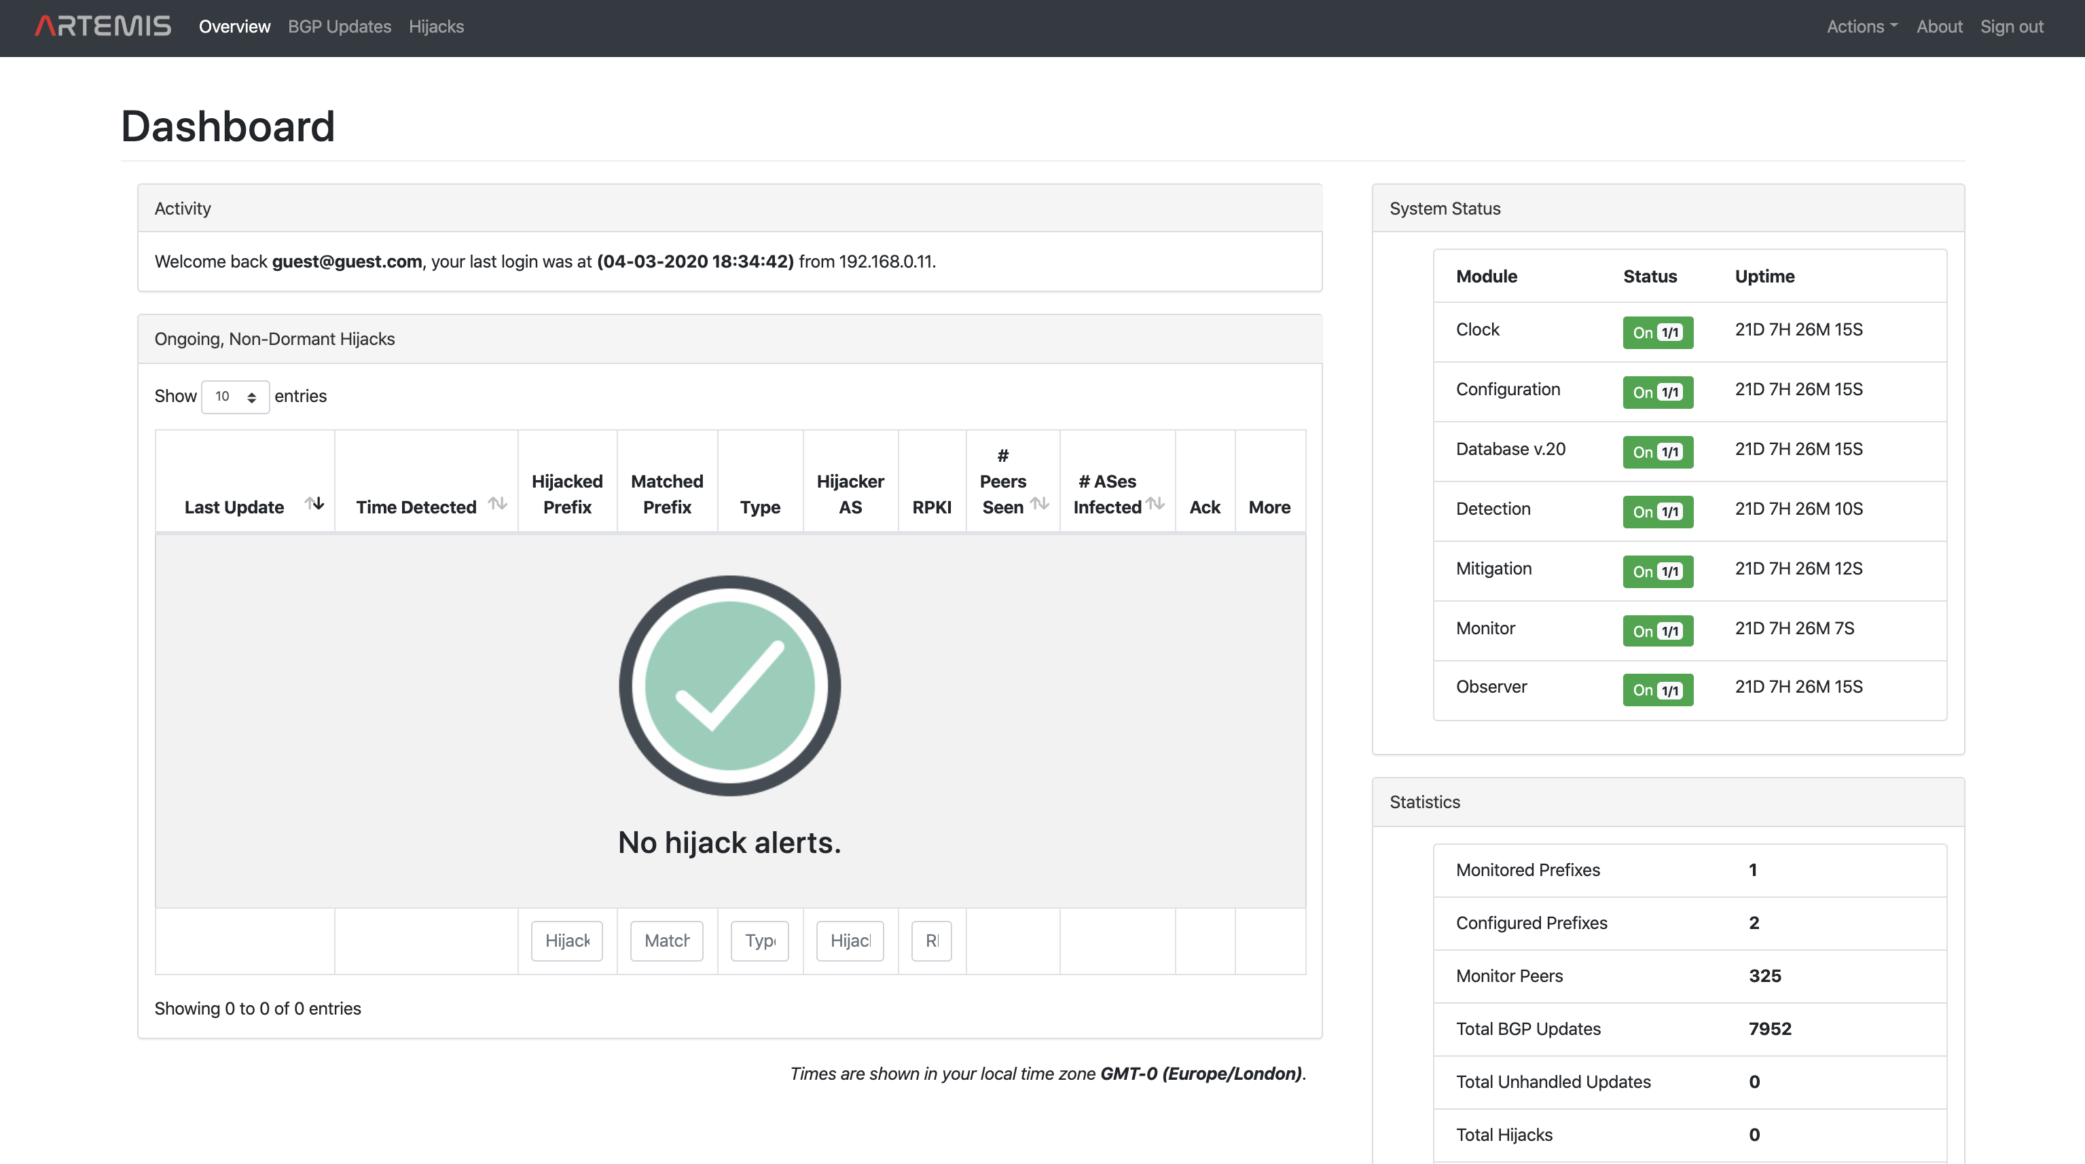This screenshot has height=1164, width=2085.
Task: Sort by # Peers Seen arrow icon
Action: tap(1040, 505)
